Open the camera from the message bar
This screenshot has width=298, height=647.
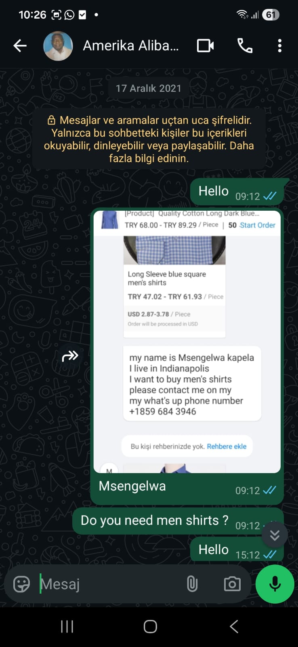[232, 584]
